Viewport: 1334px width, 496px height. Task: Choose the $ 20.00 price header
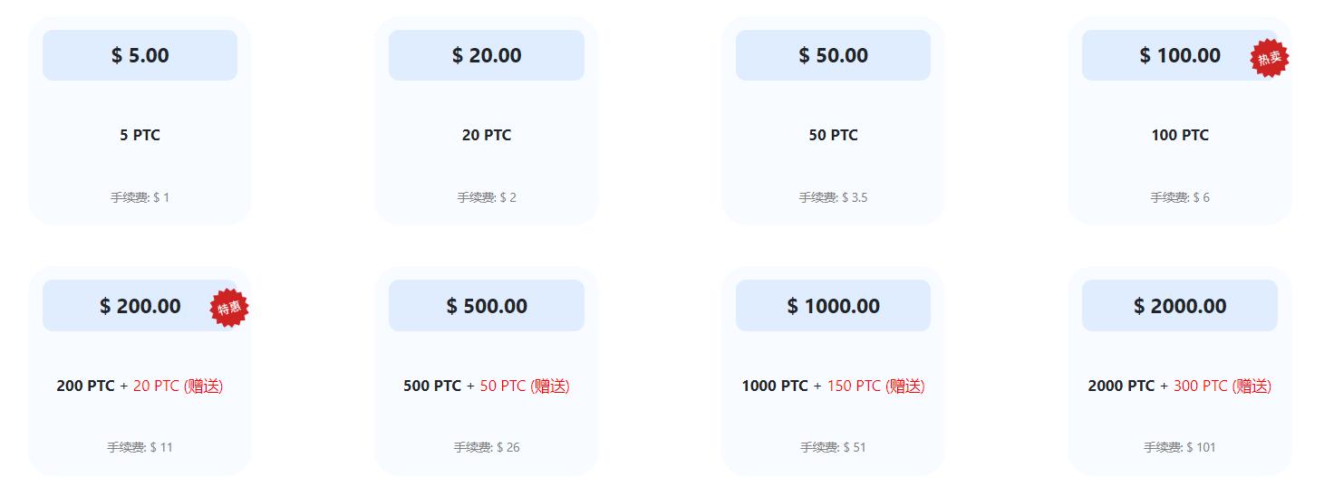coord(486,55)
